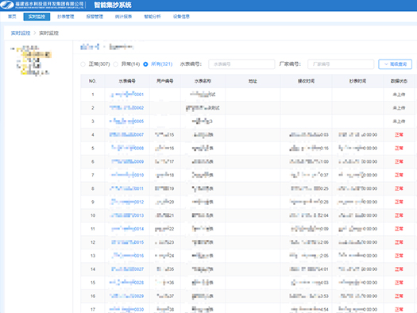
Task: Open the 统计报表 menu
Action: pyautogui.click(x=123, y=17)
